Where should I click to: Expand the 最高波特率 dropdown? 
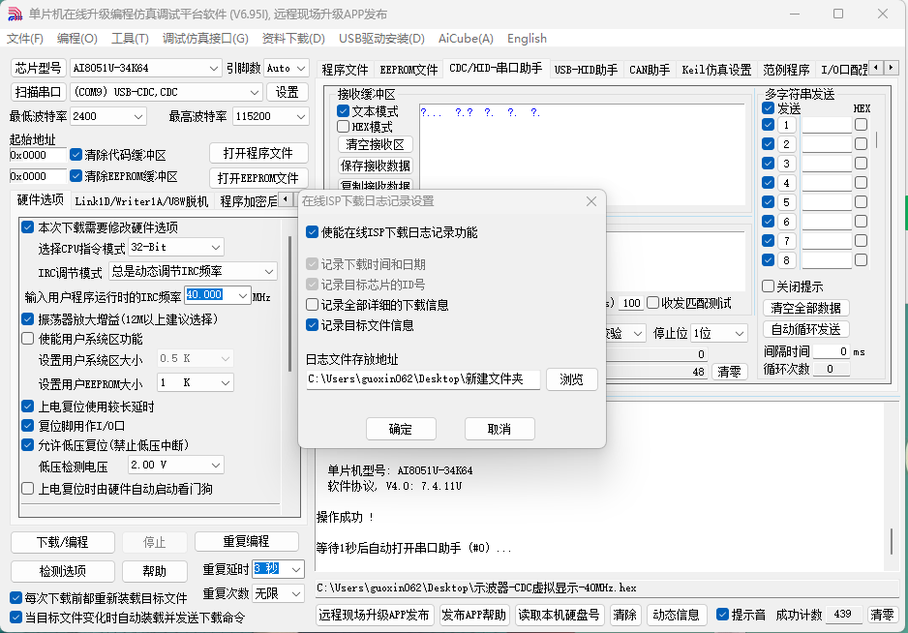coord(300,116)
